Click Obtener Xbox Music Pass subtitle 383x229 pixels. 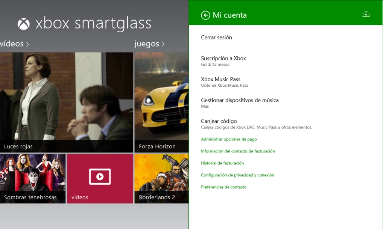(x=225, y=85)
